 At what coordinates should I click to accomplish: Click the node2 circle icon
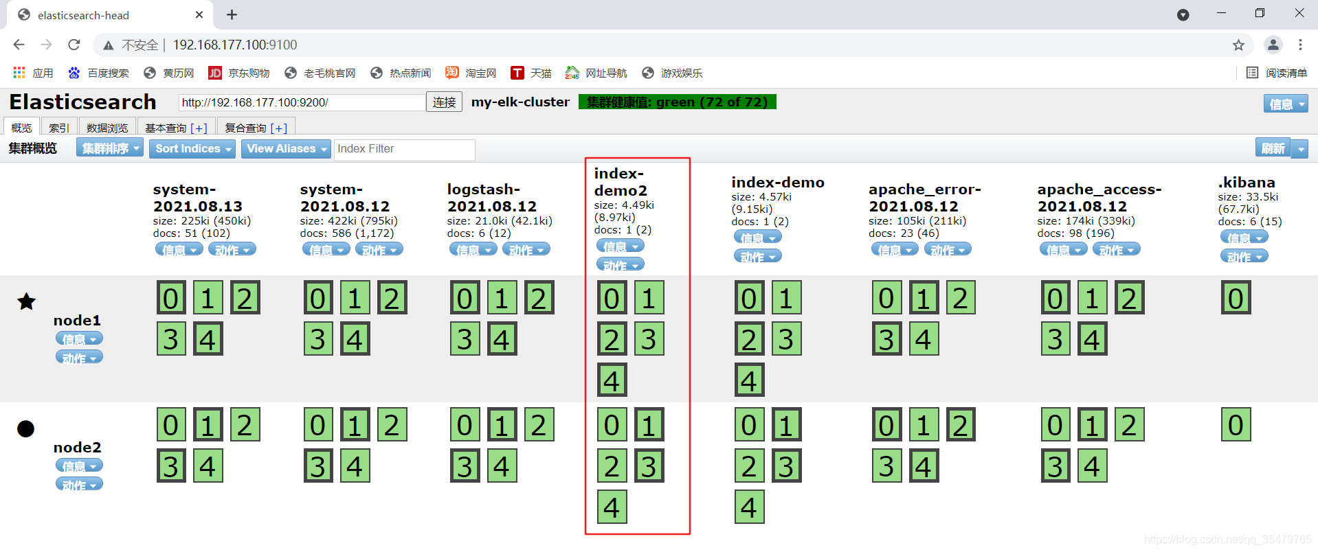coord(25,428)
